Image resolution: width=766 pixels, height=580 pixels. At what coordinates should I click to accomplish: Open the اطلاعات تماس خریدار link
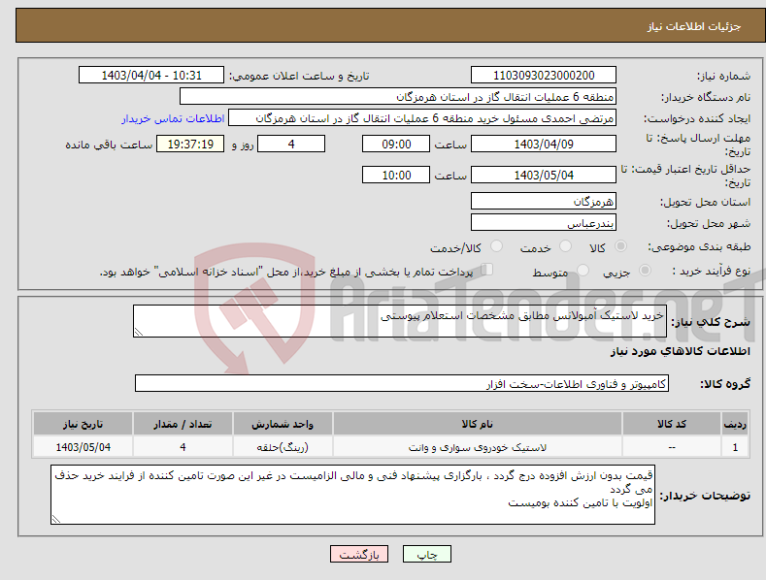[x=173, y=118]
